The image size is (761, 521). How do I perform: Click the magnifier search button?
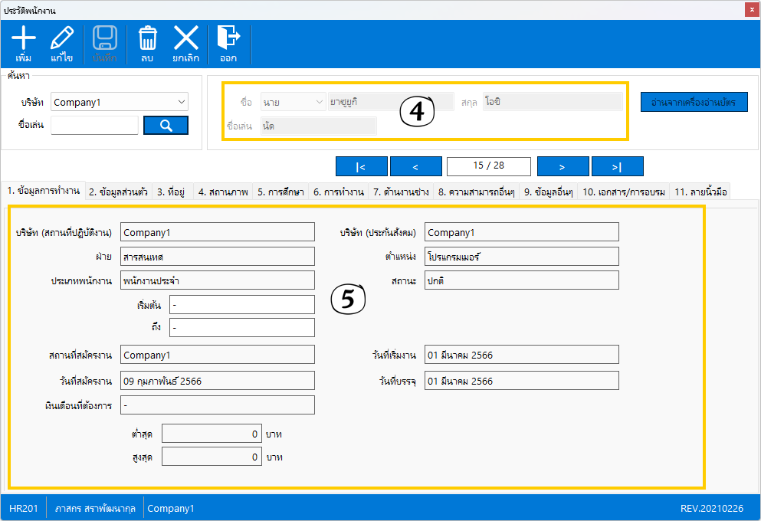(166, 126)
